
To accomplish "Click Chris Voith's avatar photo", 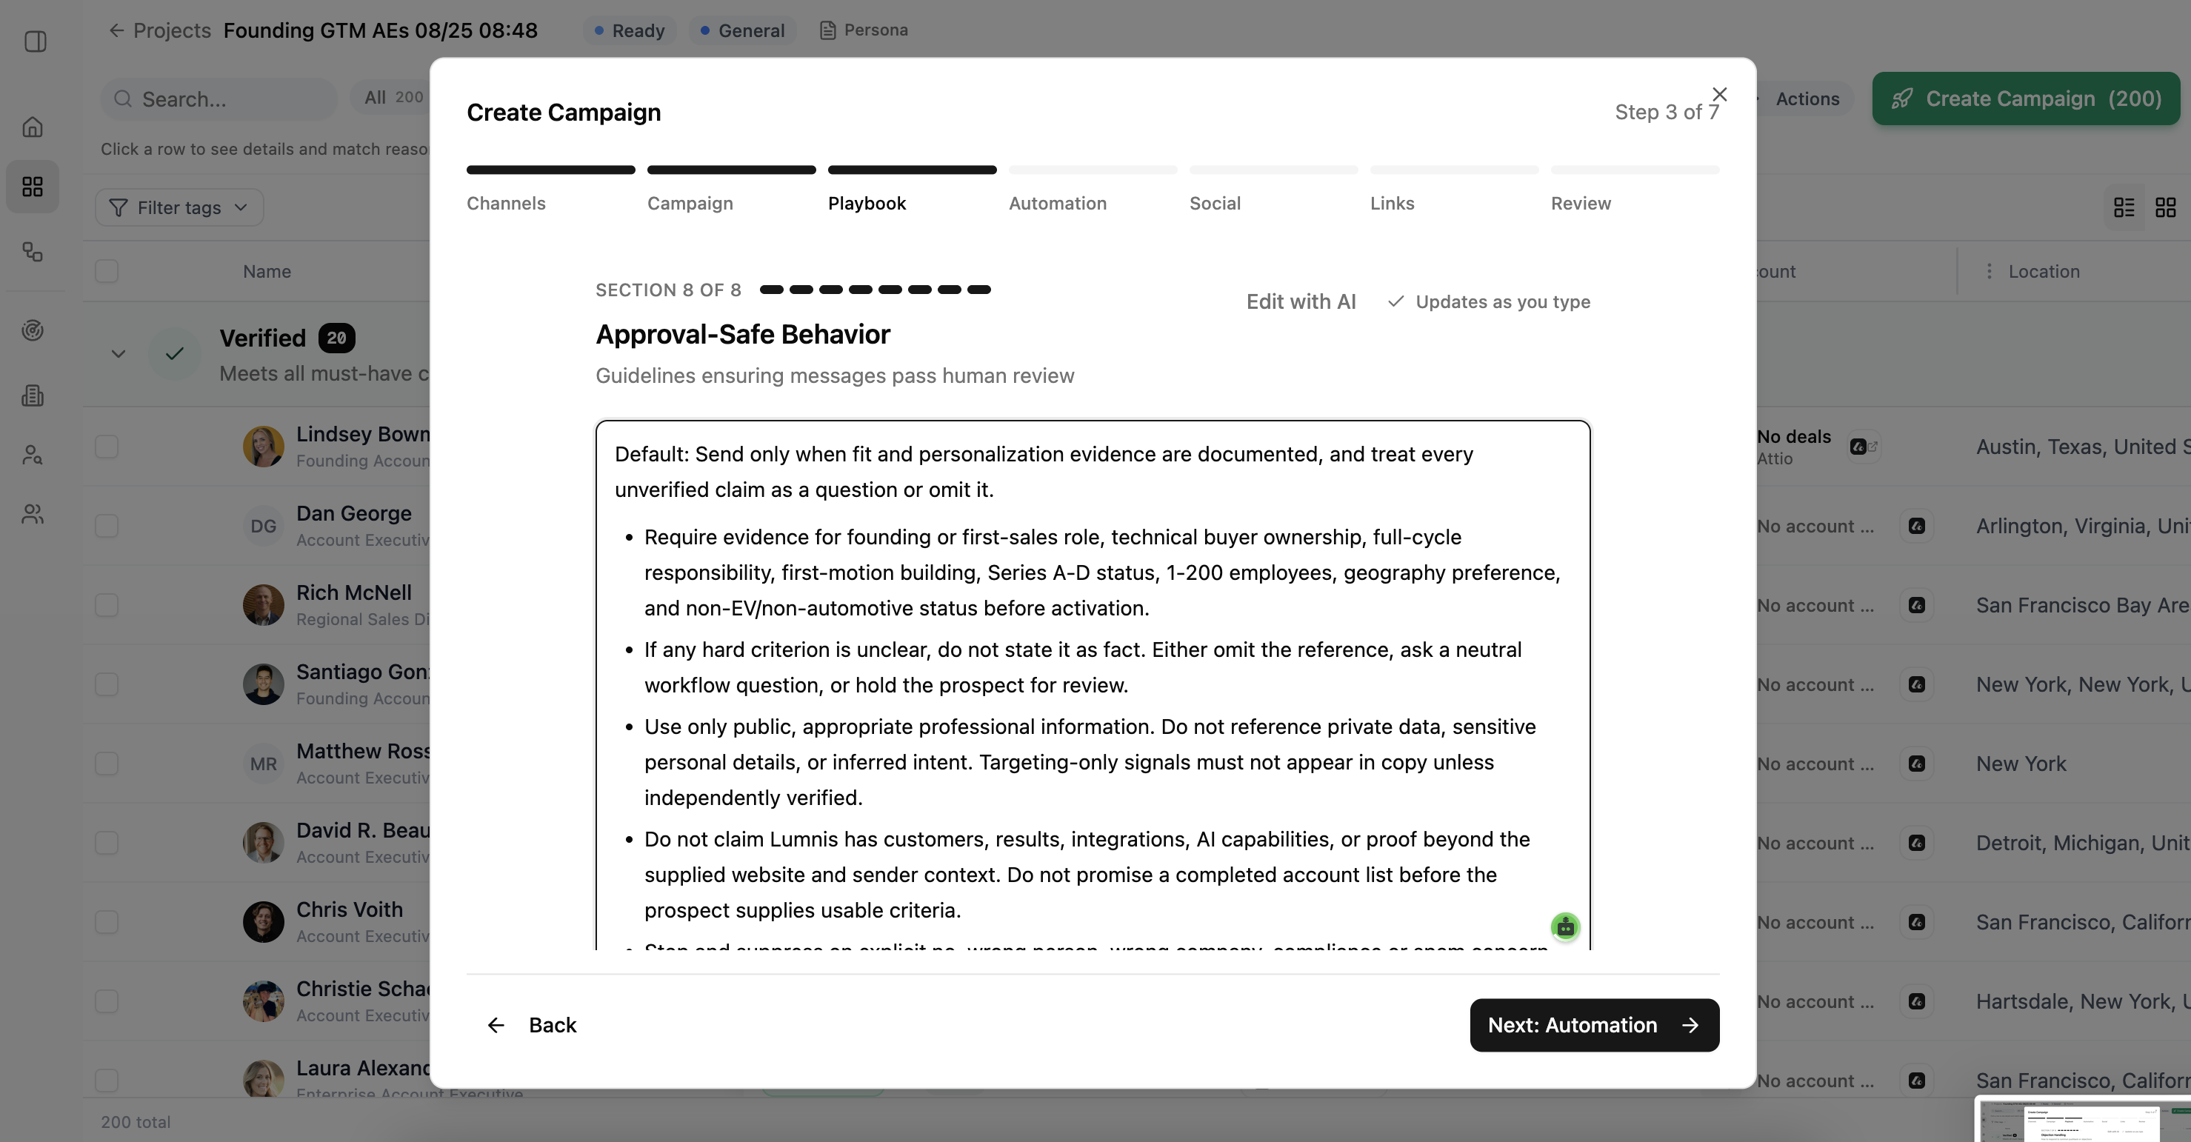I will click(263, 922).
